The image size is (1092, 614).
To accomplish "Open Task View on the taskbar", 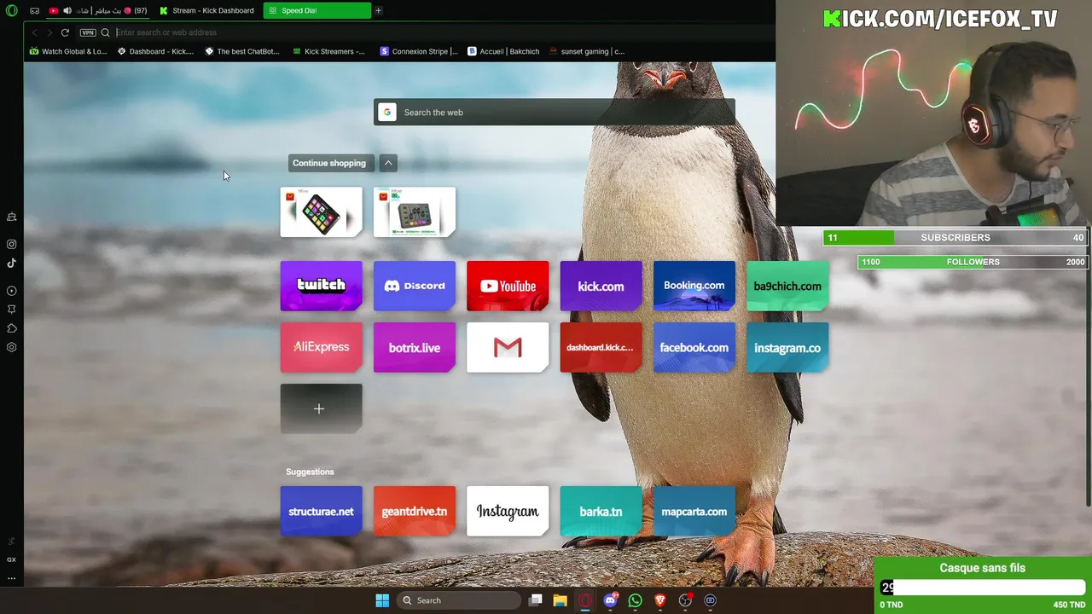I will tap(535, 600).
